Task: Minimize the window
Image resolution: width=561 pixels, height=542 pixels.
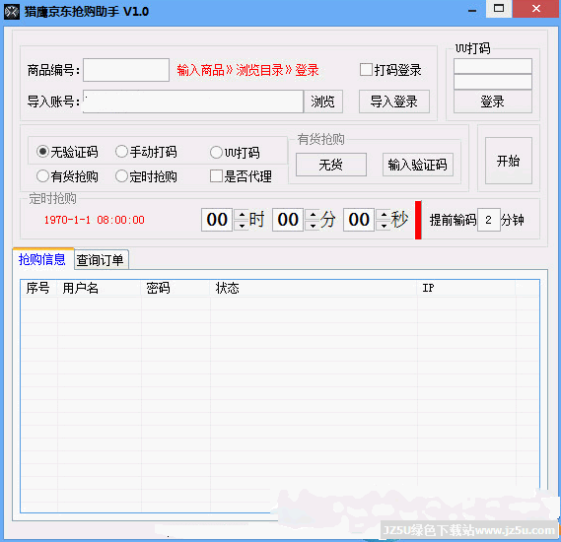Action: tap(472, 10)
